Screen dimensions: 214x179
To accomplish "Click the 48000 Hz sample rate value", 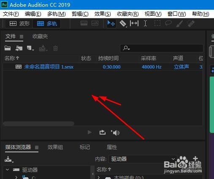I will coord(152,67).
